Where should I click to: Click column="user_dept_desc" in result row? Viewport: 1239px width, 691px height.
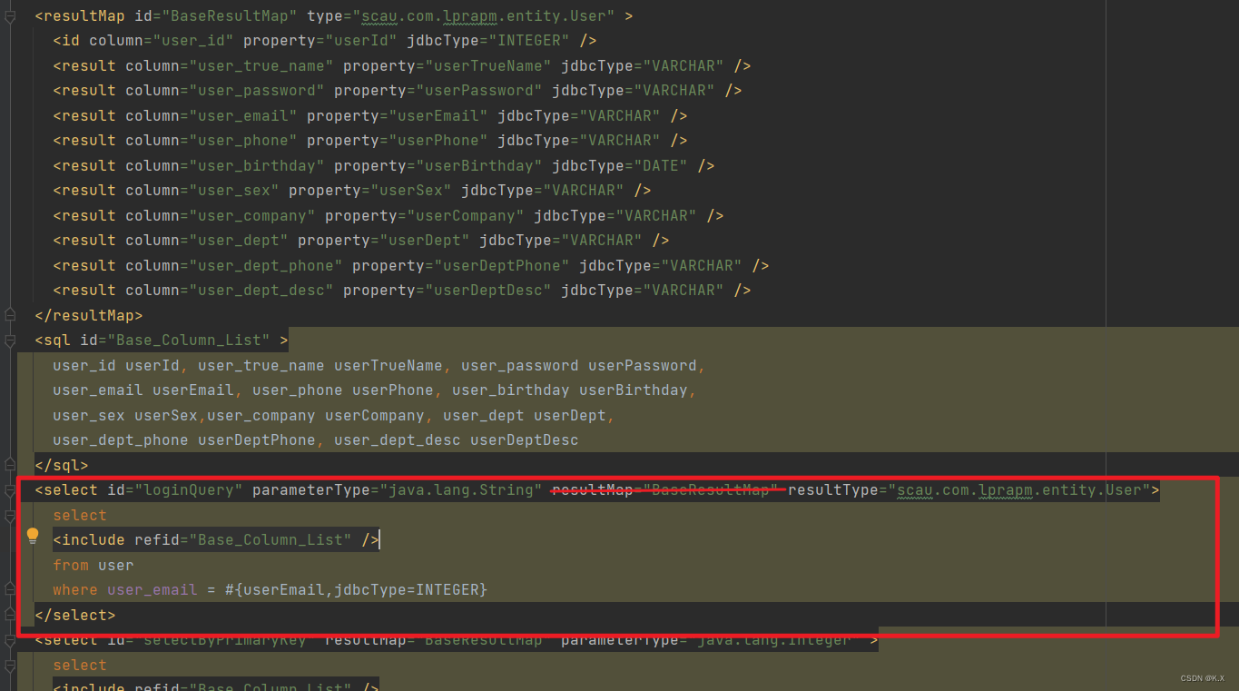230,291
